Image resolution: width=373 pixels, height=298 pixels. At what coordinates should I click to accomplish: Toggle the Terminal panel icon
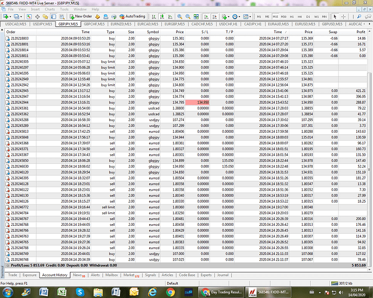pyautogui.click(x=54, y=17)
